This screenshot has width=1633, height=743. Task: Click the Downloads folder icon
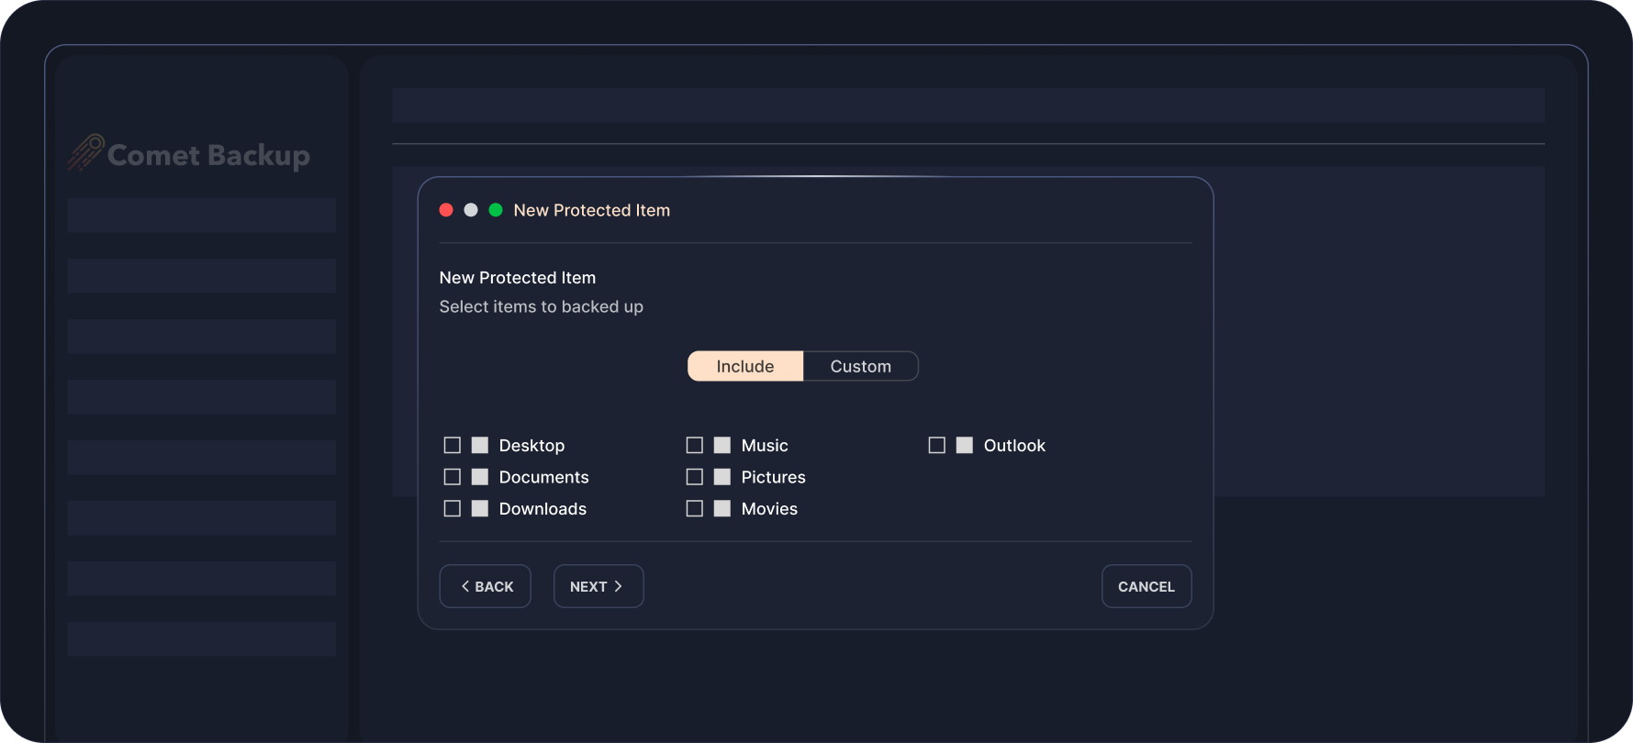[480, 508]
